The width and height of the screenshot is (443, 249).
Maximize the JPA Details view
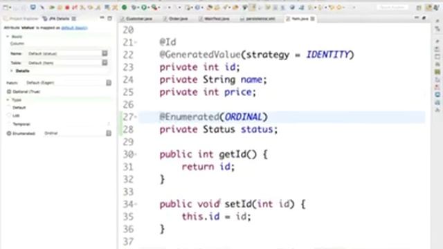click(x=109, y=19)
